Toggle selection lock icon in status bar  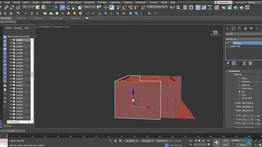[115, 141]
